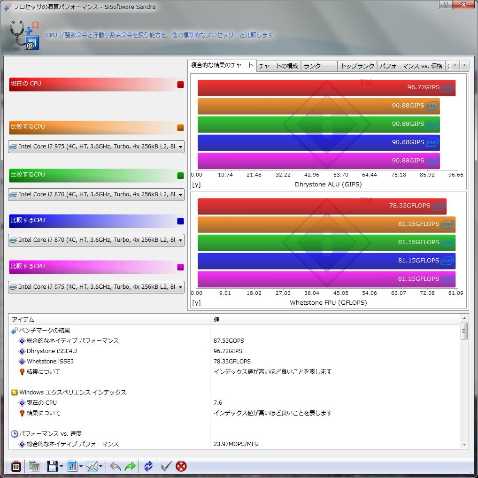Click the gray checkmark OK icon
The width and height of the screenshot is (478, 478).
pyautogui.click(x=166, y=466)
